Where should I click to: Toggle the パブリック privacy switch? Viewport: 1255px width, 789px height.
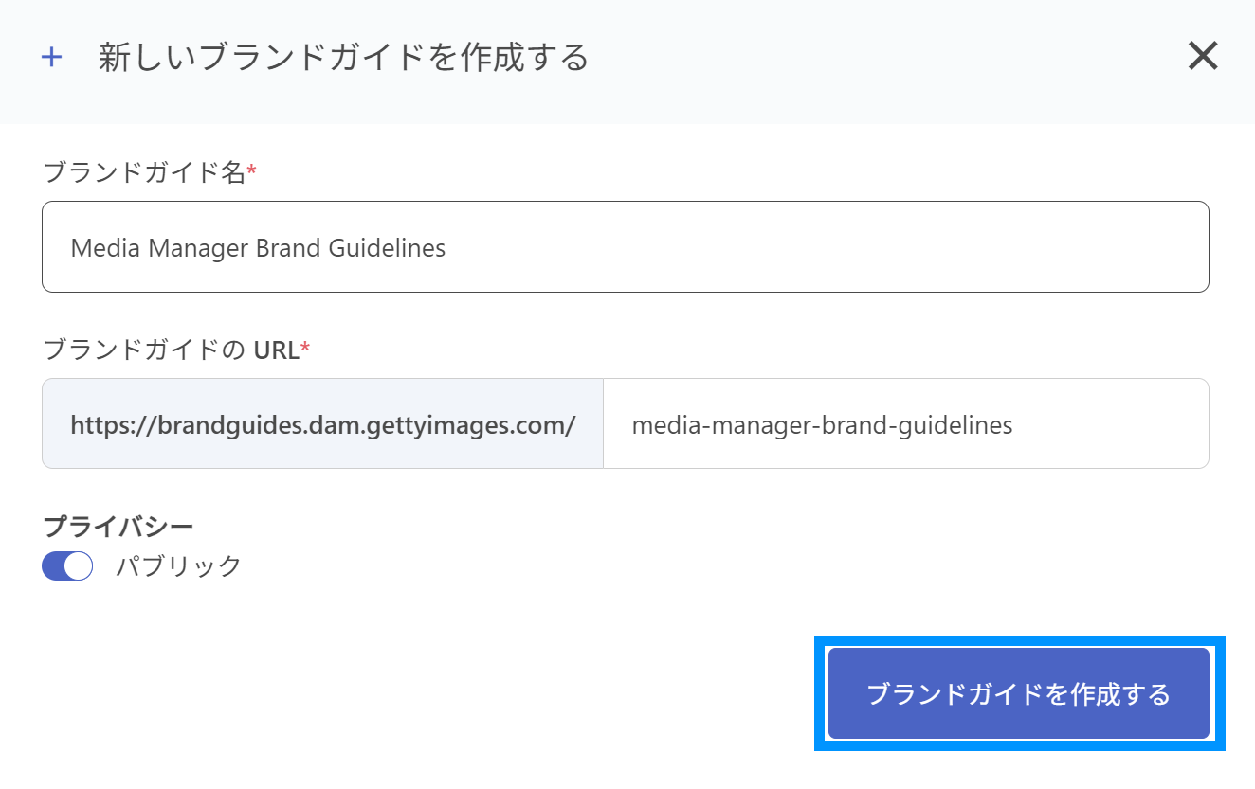[67, 566]
